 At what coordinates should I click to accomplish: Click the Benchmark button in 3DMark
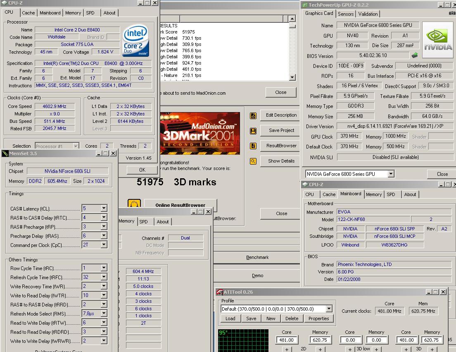click(257, 257)
